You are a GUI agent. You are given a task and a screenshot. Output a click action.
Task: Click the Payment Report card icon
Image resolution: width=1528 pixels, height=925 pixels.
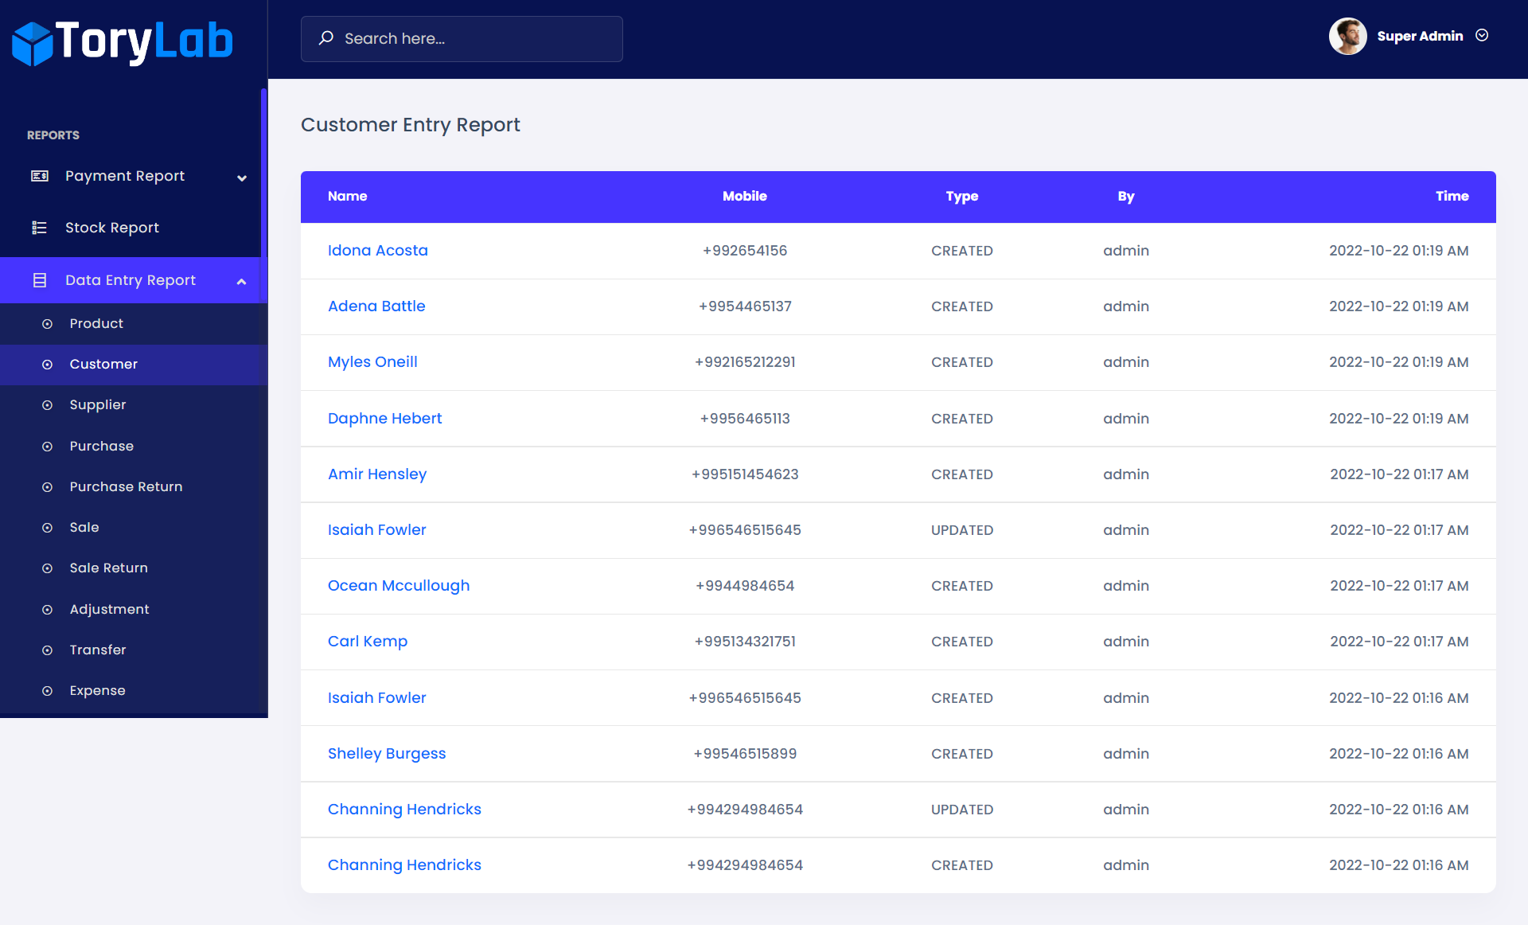pyautogui.click(x=39, y=176)
